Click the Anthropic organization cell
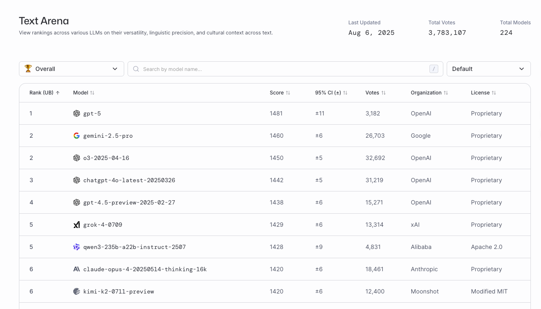Image resolution: width=541 pixels, height=309 pixels. pos(424,269)
